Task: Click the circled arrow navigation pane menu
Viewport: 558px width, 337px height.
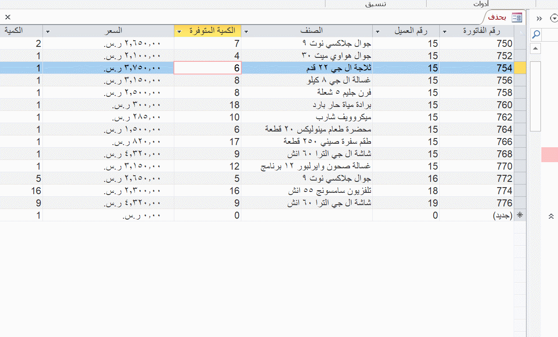Action: coord(554,18)
